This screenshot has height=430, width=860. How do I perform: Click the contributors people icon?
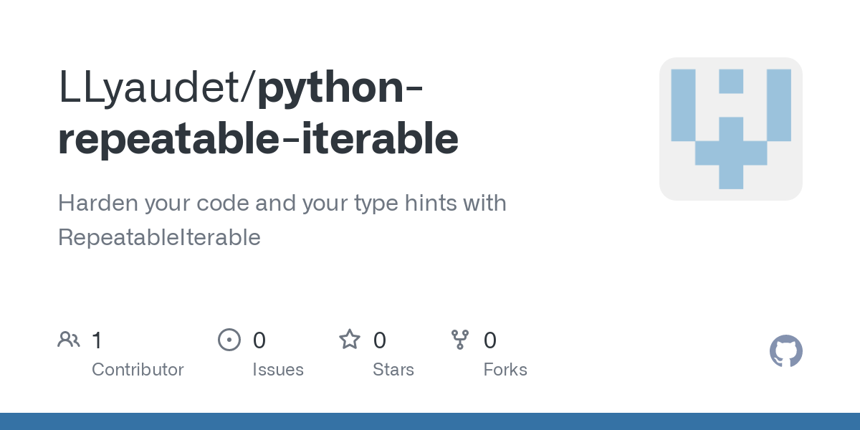[69, 340]
